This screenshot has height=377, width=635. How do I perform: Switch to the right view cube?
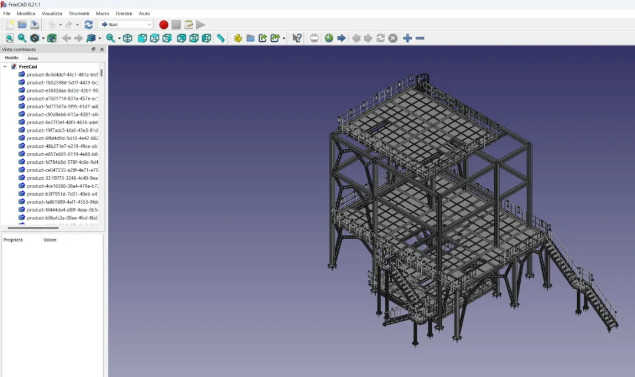[167, 38]
